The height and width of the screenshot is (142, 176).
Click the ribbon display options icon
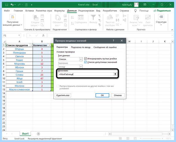click(145, 5)
